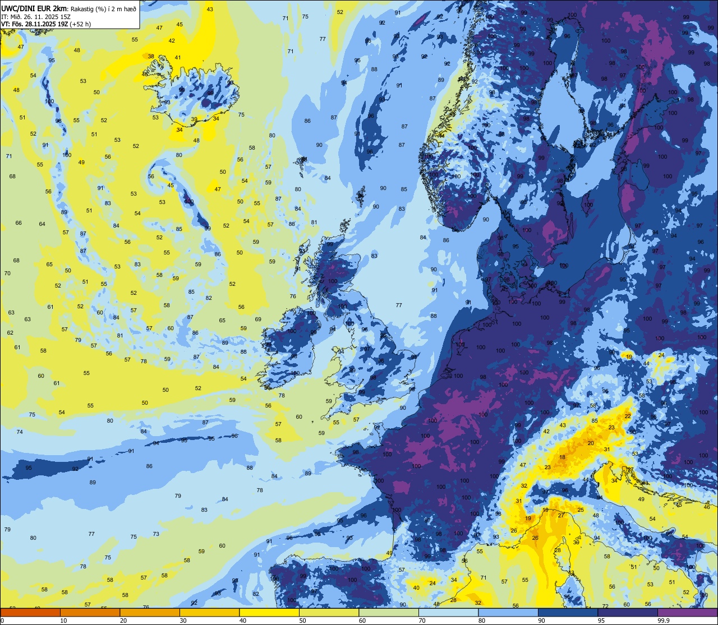Click the '38' humidity value northwest of Iceland
This screenshot has width=718, height=625.
(151, 56)
